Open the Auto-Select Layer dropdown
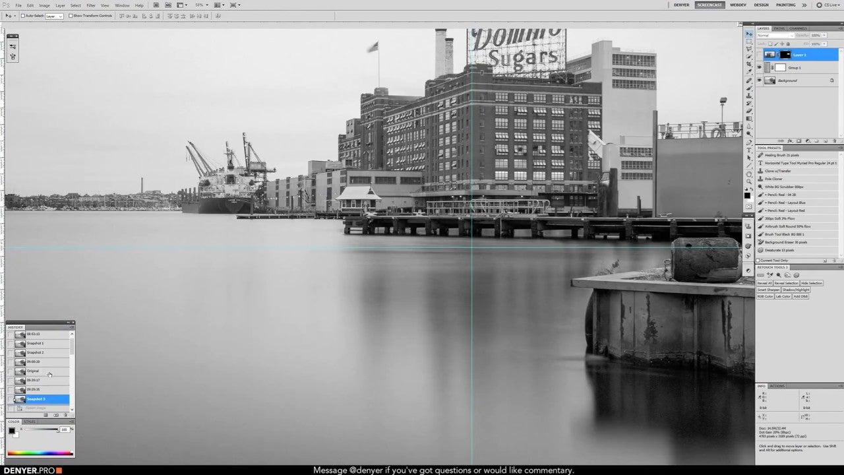The image size is (844, 475). (54, 16)
